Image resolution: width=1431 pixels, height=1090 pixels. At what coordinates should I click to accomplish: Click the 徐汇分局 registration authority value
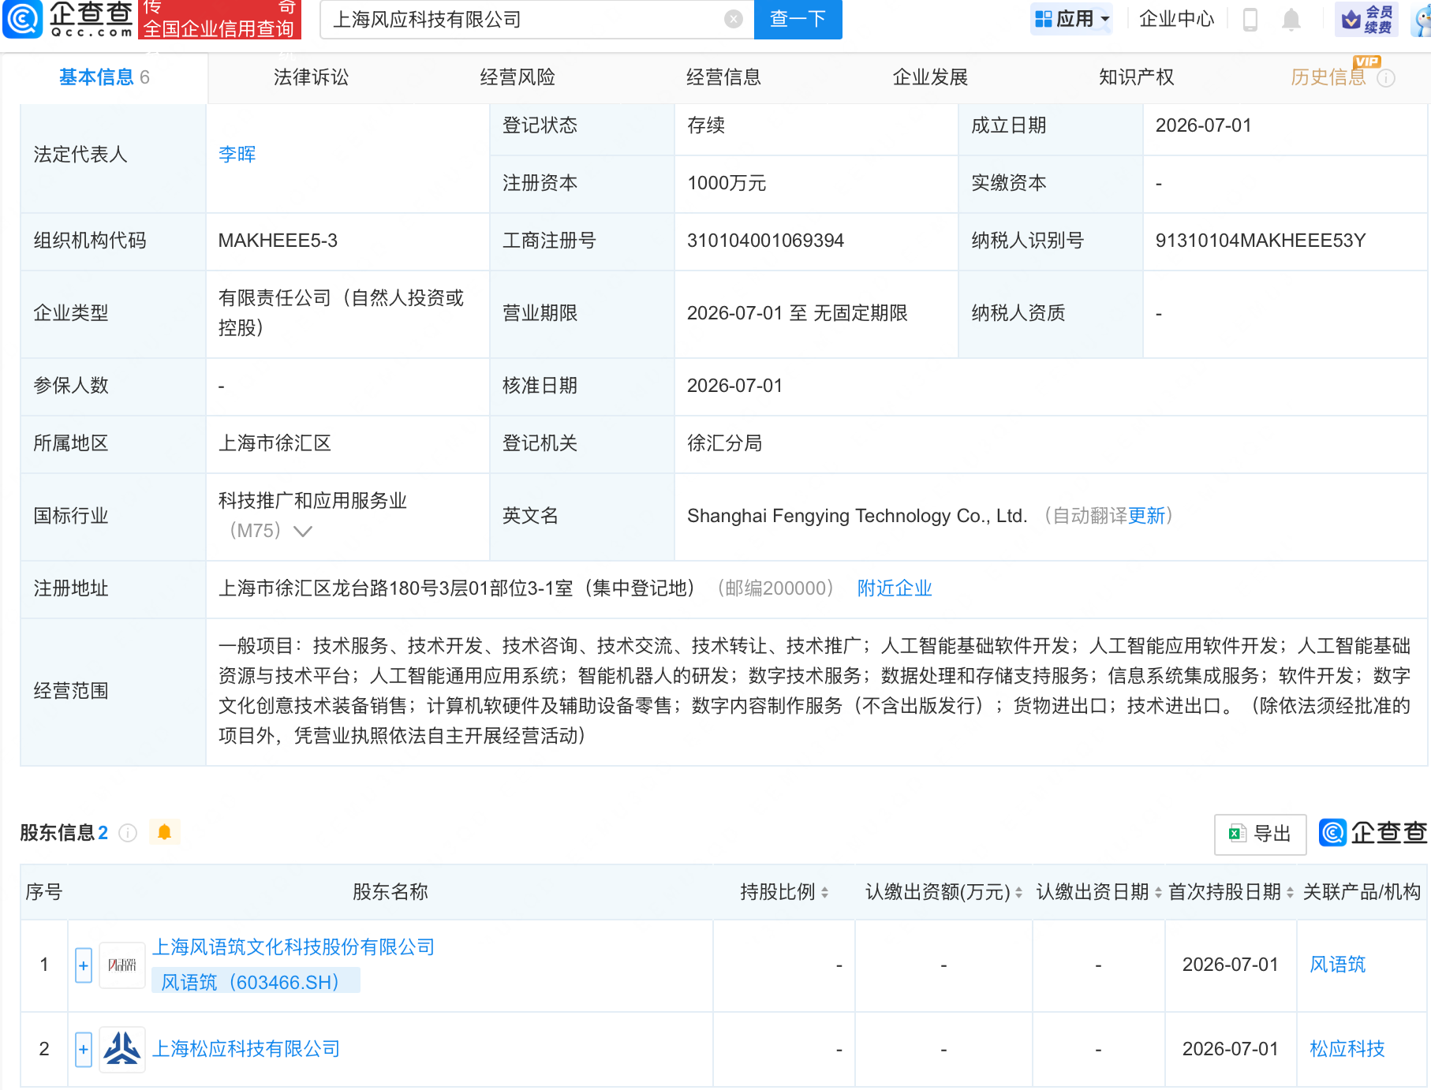(x=725, y=443)
